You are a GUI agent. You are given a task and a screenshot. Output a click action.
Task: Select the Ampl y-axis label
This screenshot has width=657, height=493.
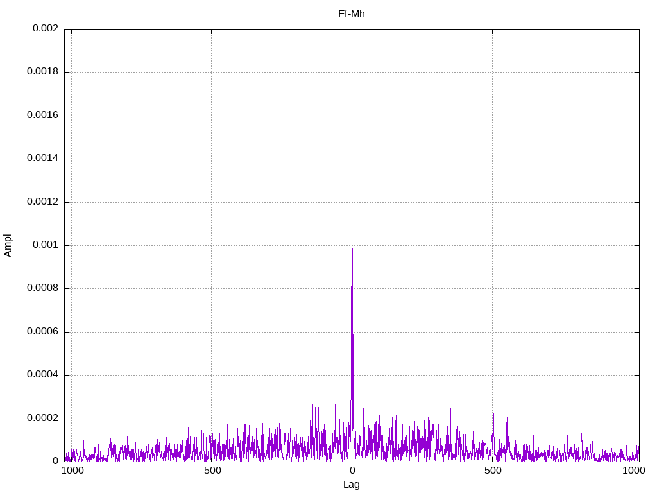8,245
